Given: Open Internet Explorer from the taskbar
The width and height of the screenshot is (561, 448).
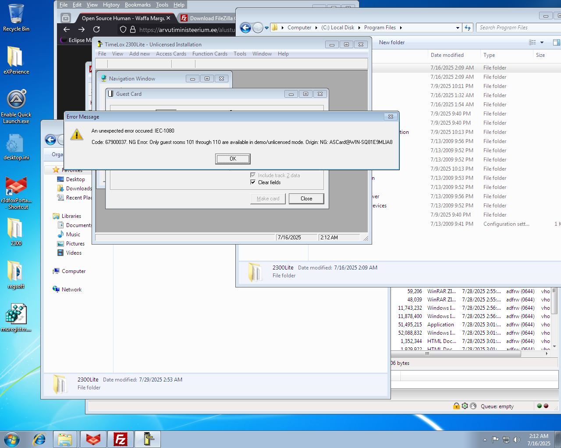Looking at the screenshot, I should (39, 439).
